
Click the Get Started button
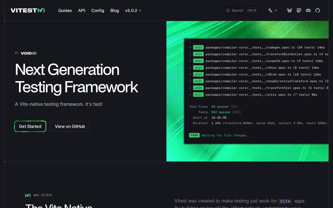coord(30,126)
